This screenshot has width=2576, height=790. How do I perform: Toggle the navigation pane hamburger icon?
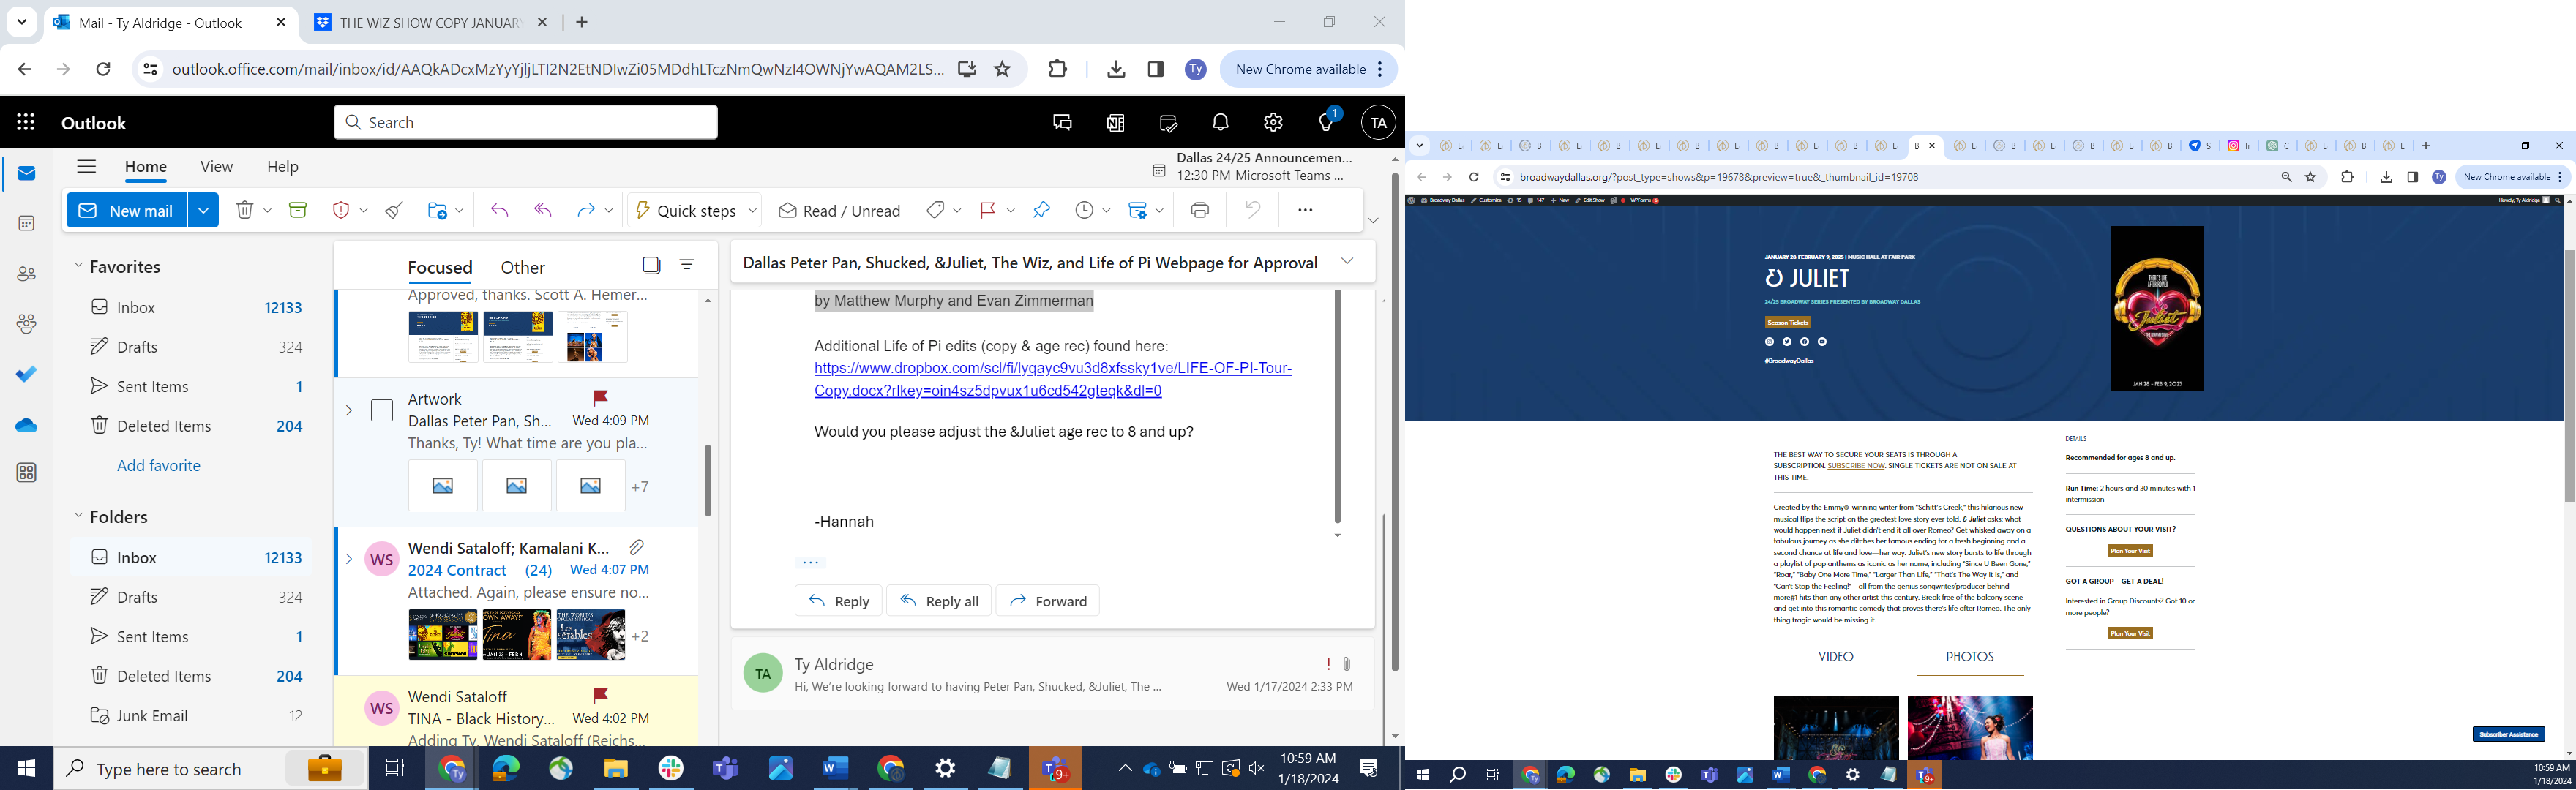[87, 167]
